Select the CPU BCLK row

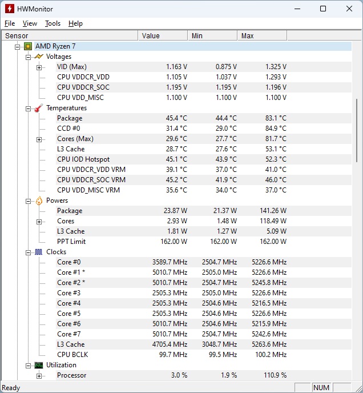tap(204, 355)
